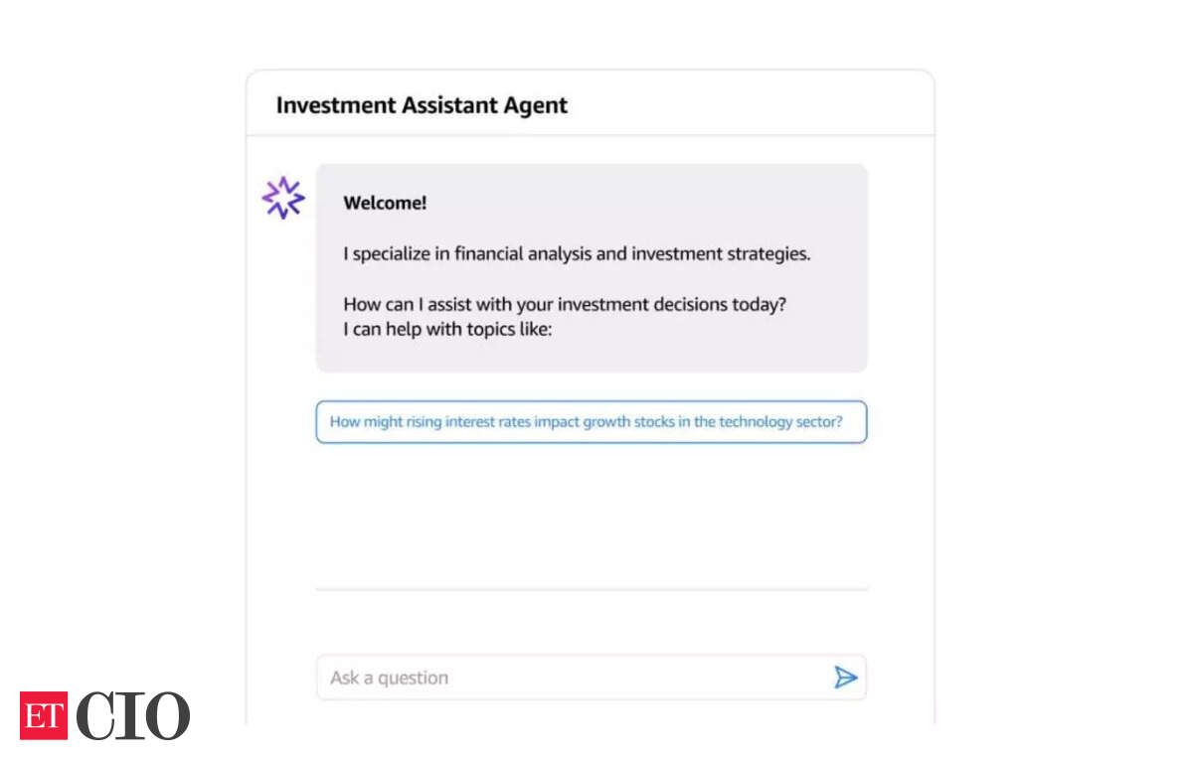This screenshot has width=1193, height=760.
Task: Click the Investment Assistant Agent title
Action: point(422,105)
